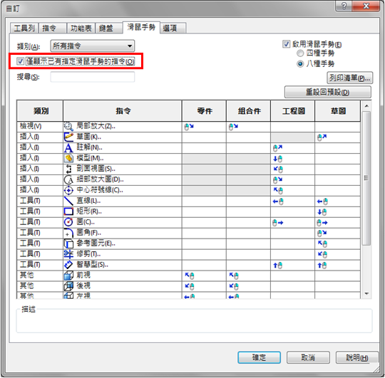Viewport: 385px width, 378px height.
Task: Switch to the 鍵盤 tab
Action: point(108,28)
